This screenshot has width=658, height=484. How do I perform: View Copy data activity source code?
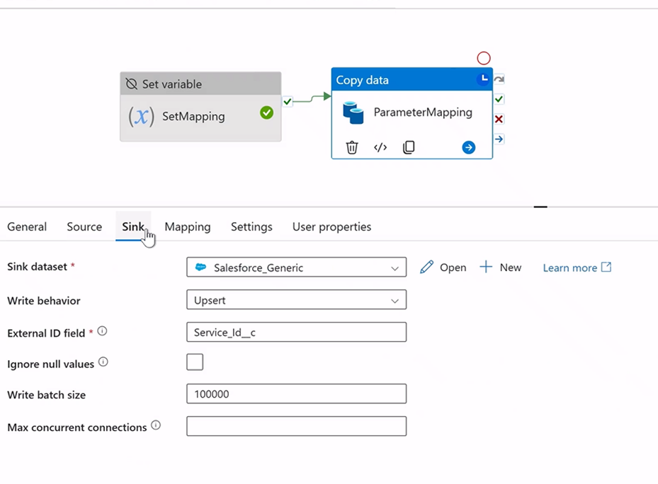[x=380, y=147]
